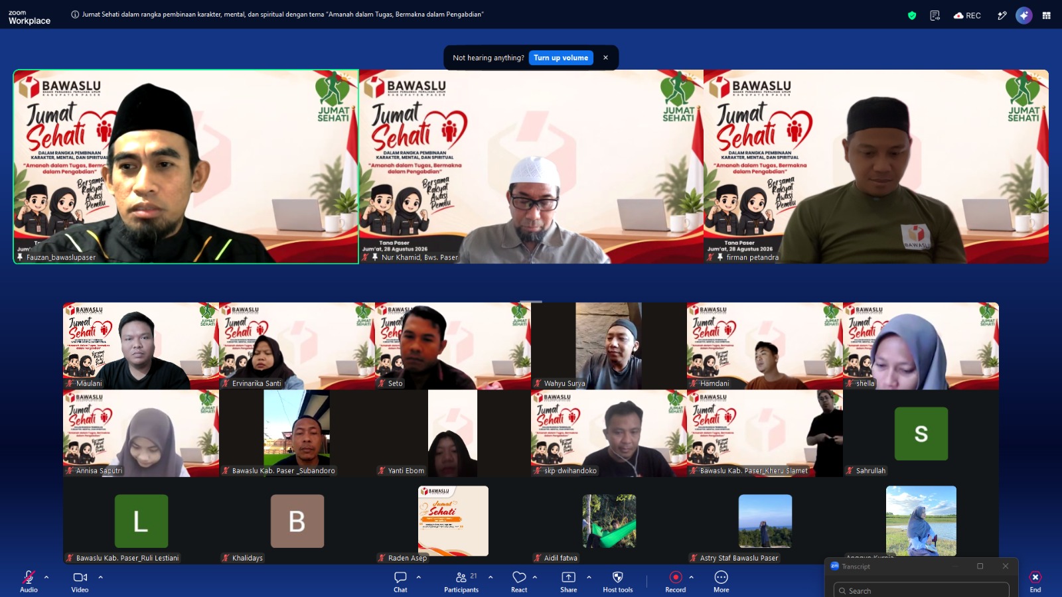Click the Turn up volume button
This screenshot has width=1062, height=597.
[561, 58]
